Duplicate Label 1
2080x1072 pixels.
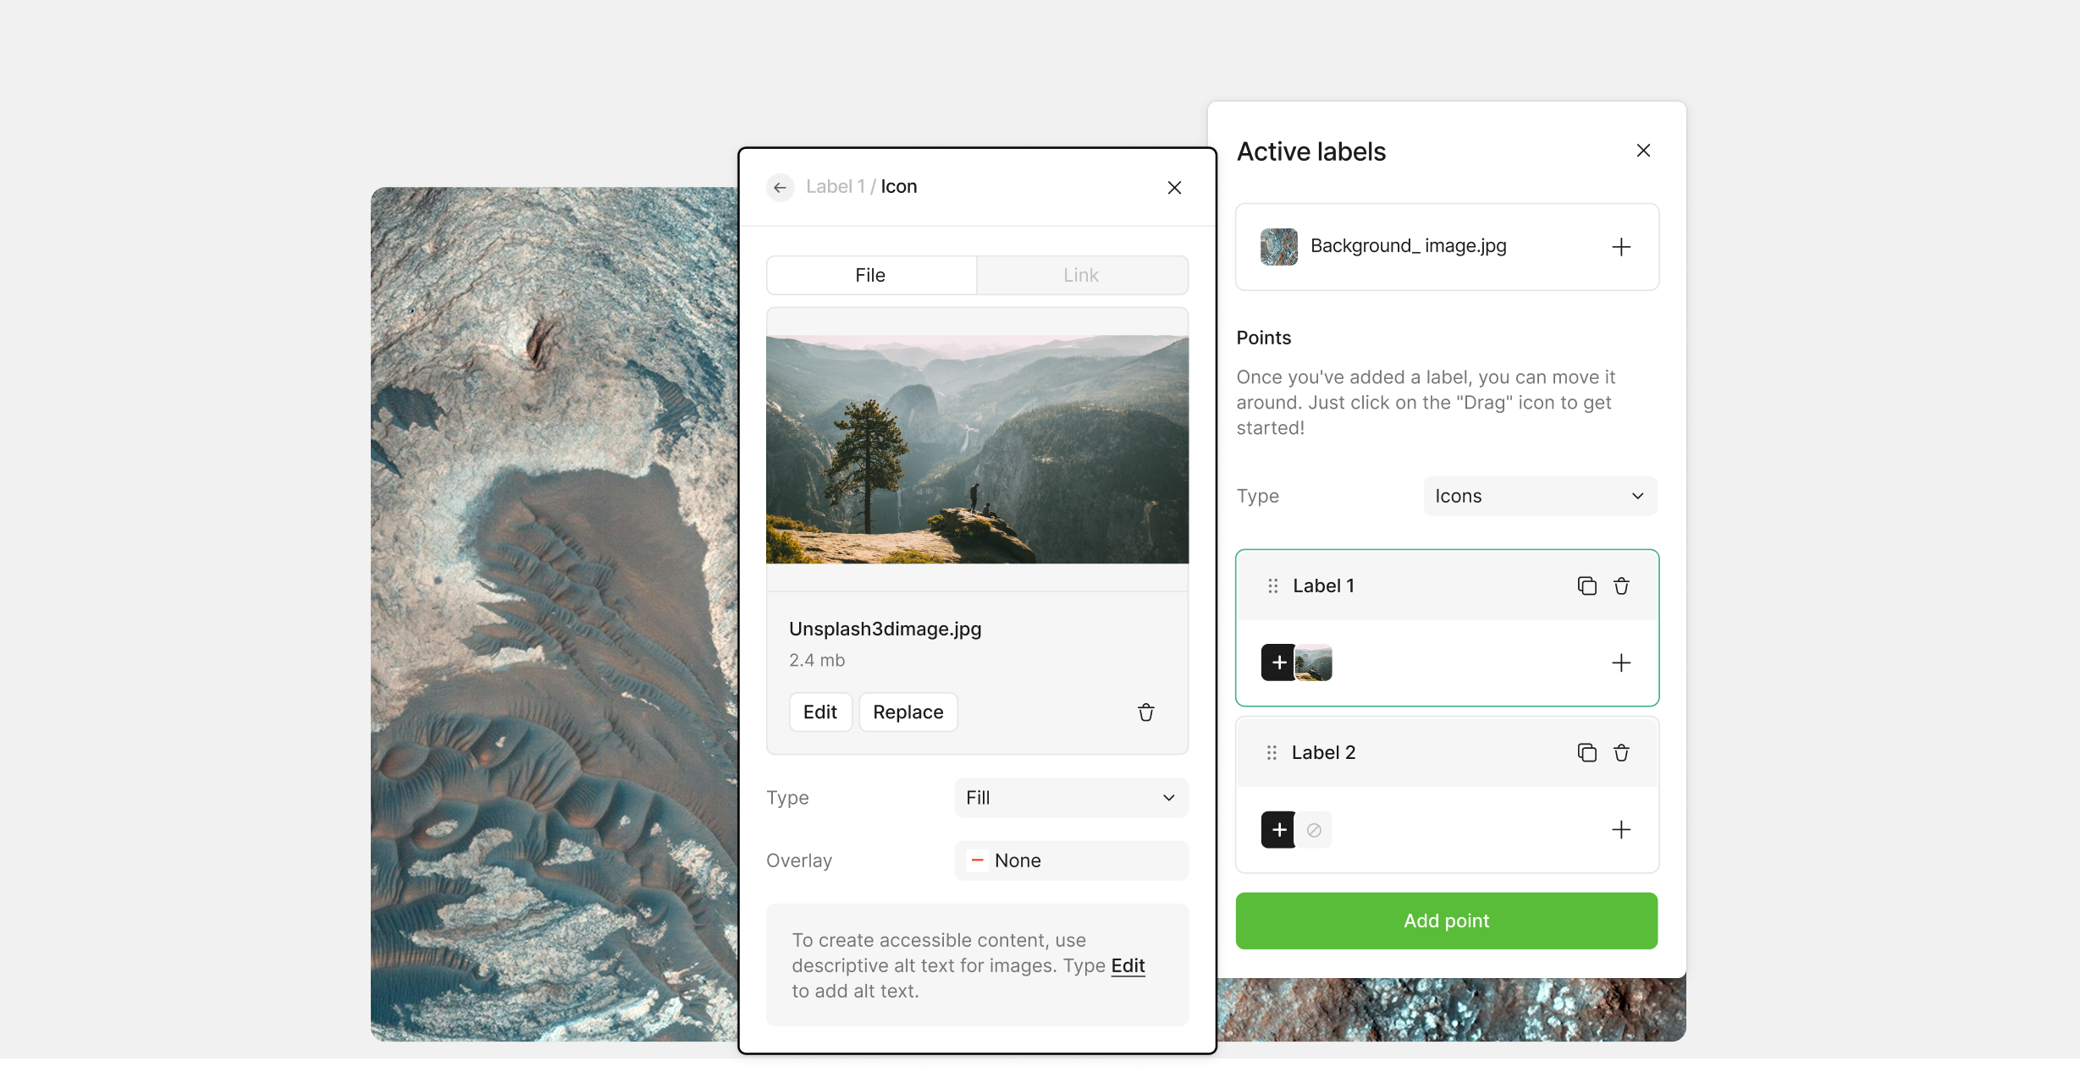pyautogui.click(x=1586, y=585)
